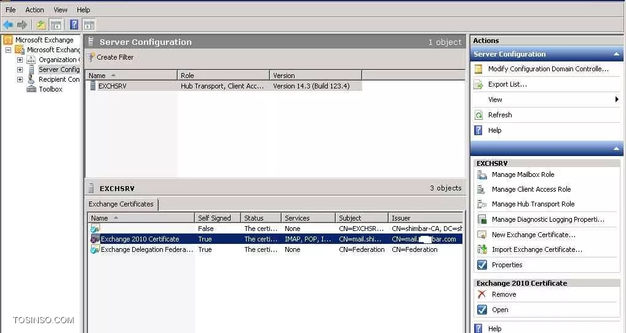Screen dimensions: 626x333
Task: Click the unnamed certificate icon with False self-signed
Action: click(x=95, y=228)
